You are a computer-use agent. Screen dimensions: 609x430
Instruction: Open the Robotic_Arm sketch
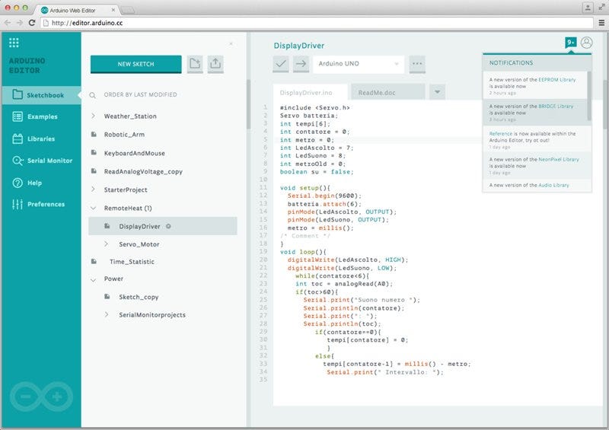pyautogui.click(x=124, y=135)
